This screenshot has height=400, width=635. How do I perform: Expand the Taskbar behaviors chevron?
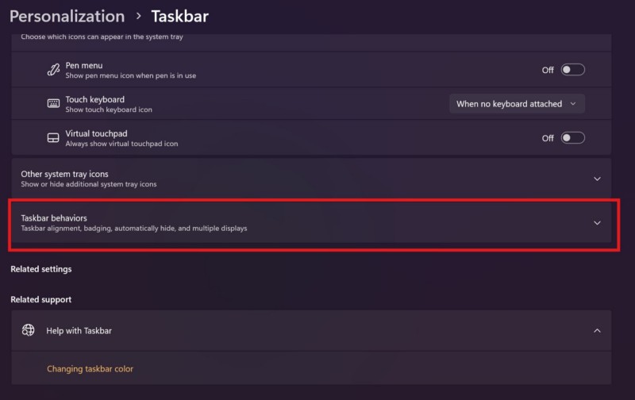pyautogui.click(x=598, y=223)
